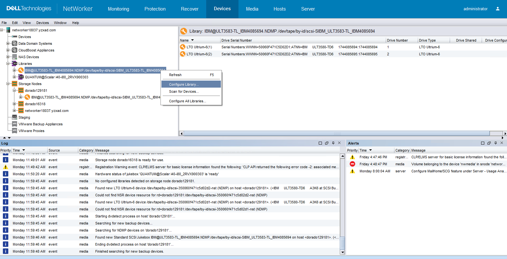Click the Dell Technologies logo
This screenshot has height=259, width=507.
[29, 9]
